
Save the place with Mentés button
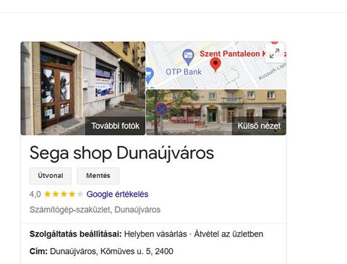click(x=98, y=176)
